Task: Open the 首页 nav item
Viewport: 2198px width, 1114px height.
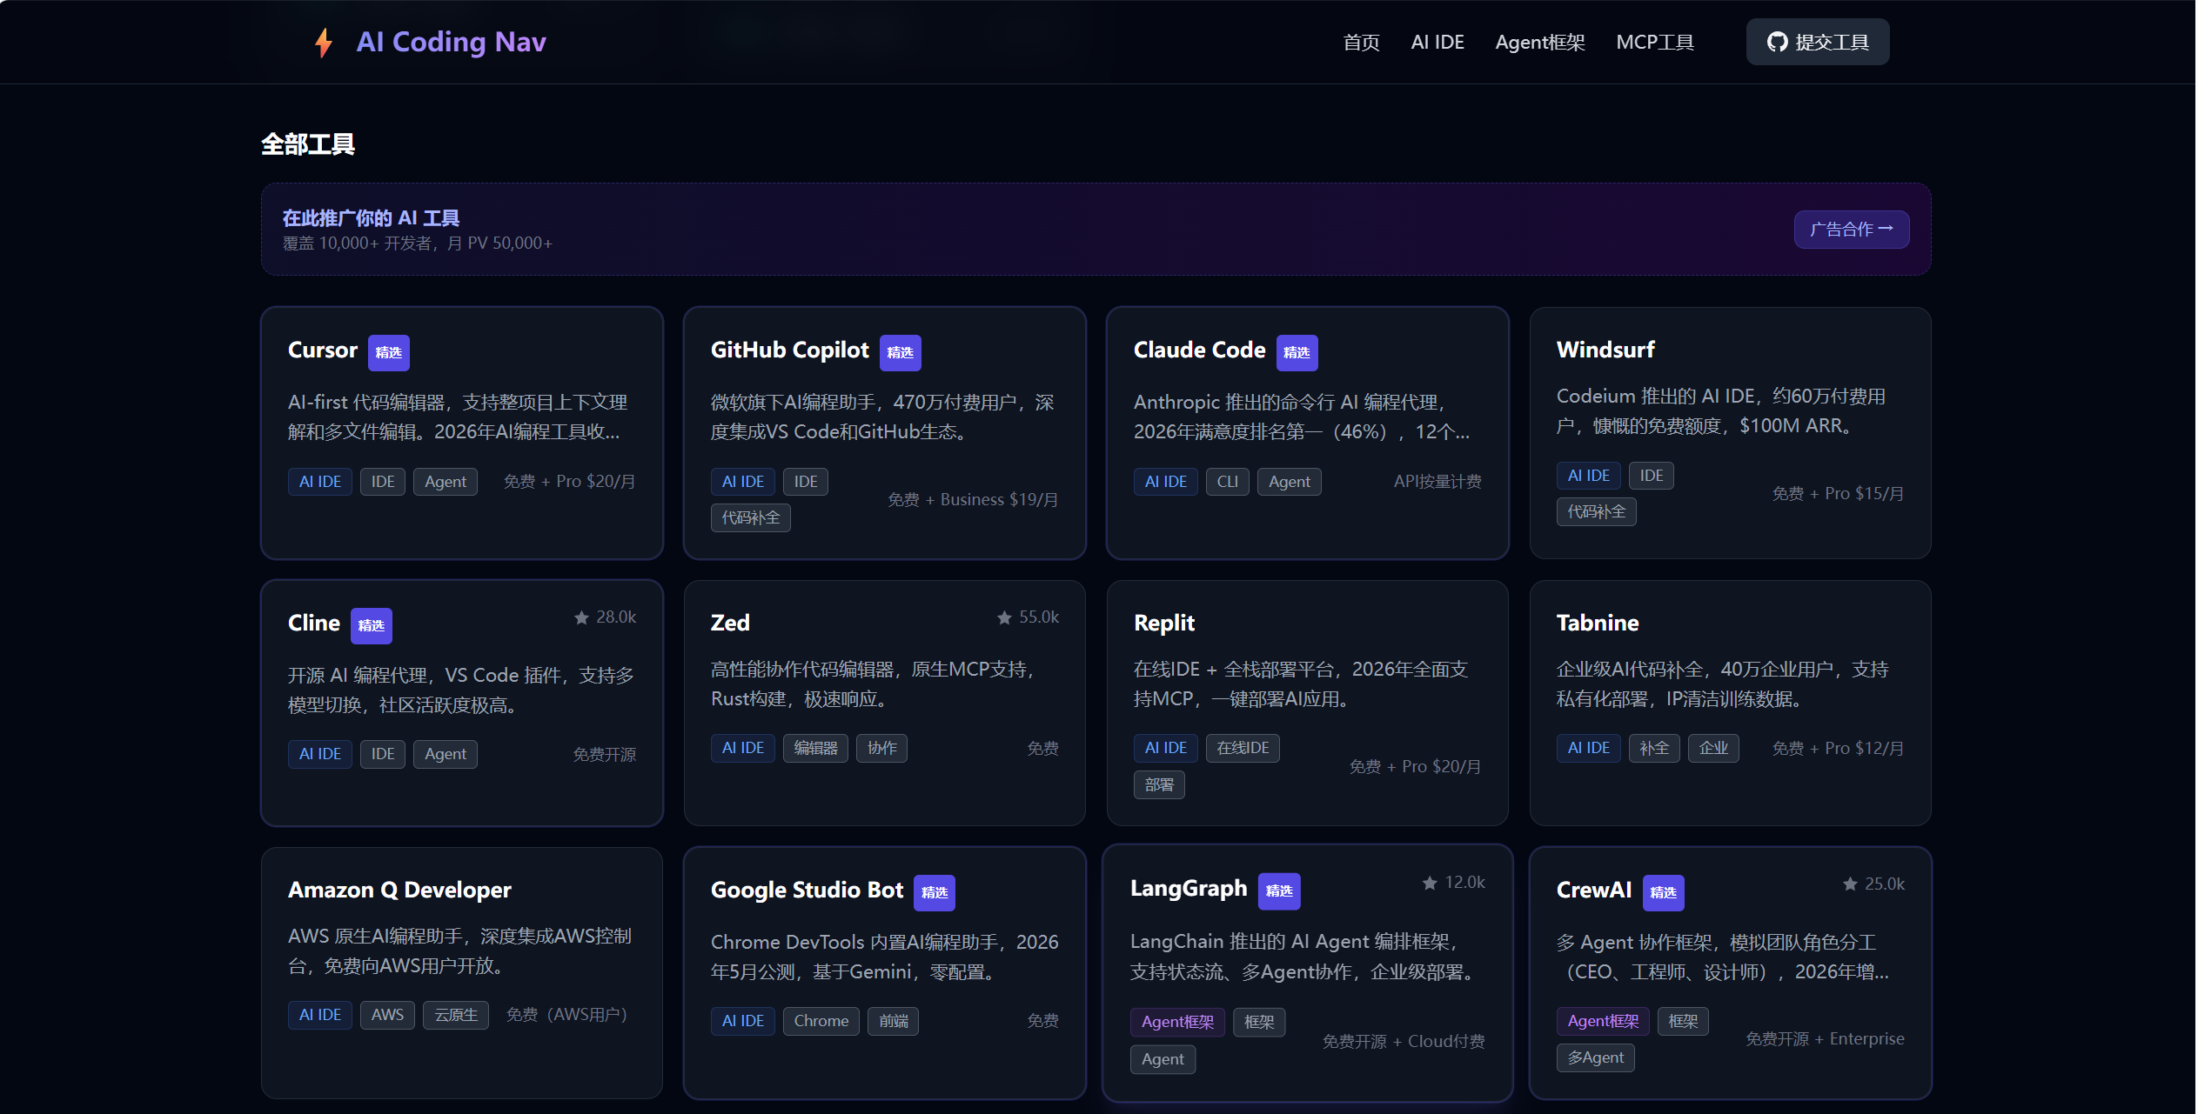Action: [1362, 42]
